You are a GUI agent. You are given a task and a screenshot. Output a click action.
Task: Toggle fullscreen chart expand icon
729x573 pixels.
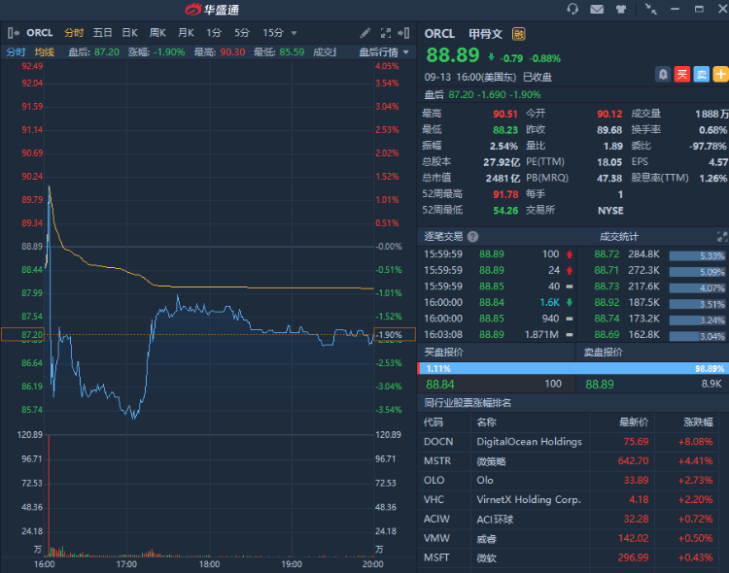click(x=386, y=33)
